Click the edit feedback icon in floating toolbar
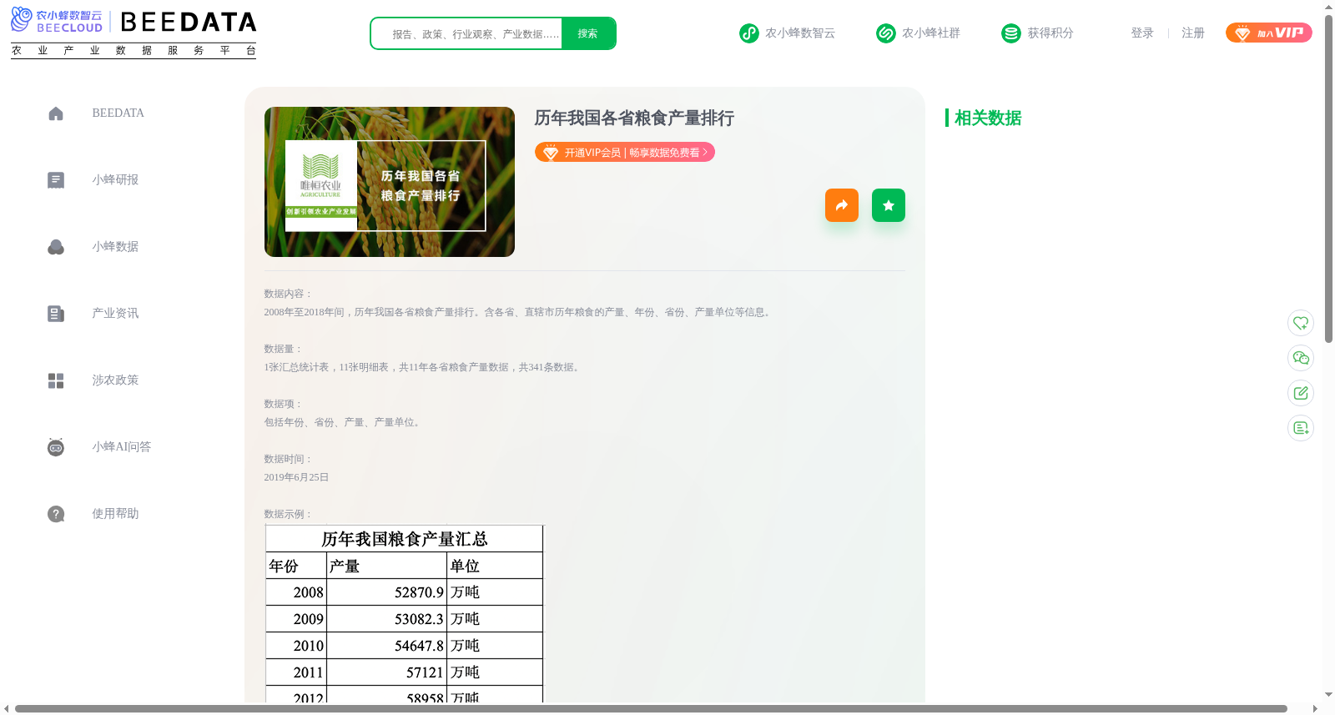 point(1301,393)
